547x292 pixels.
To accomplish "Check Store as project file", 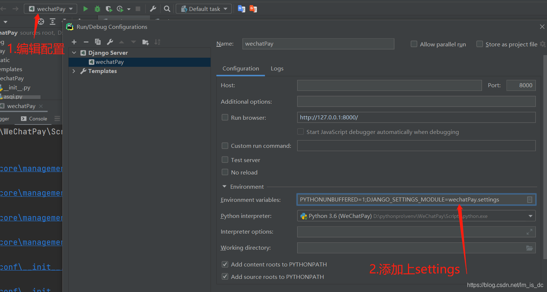I will pos(479,44).
